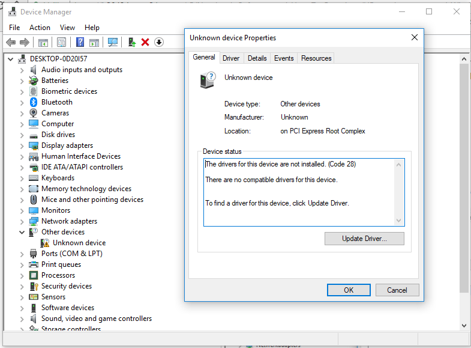Select the Sensors tree entry
The image size is (471, 348).
click(x=53, y=297)
